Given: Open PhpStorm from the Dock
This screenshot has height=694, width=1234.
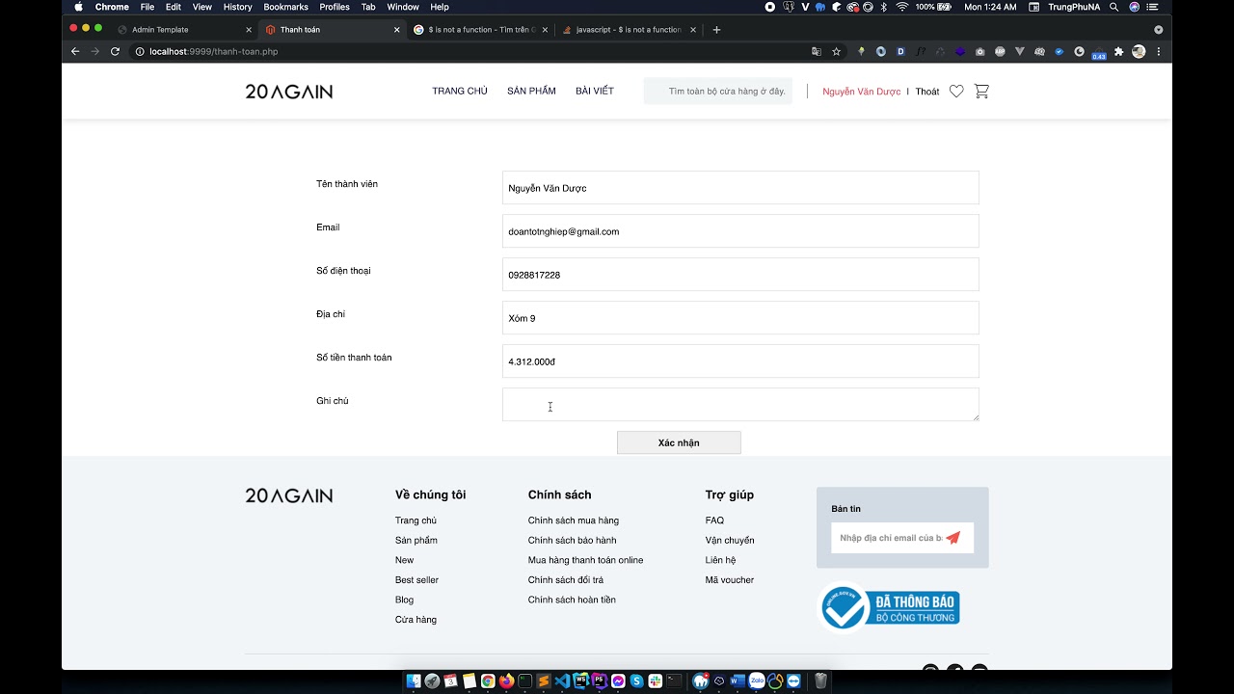Looking at the screenshot, I should click(x=600, y=681).
